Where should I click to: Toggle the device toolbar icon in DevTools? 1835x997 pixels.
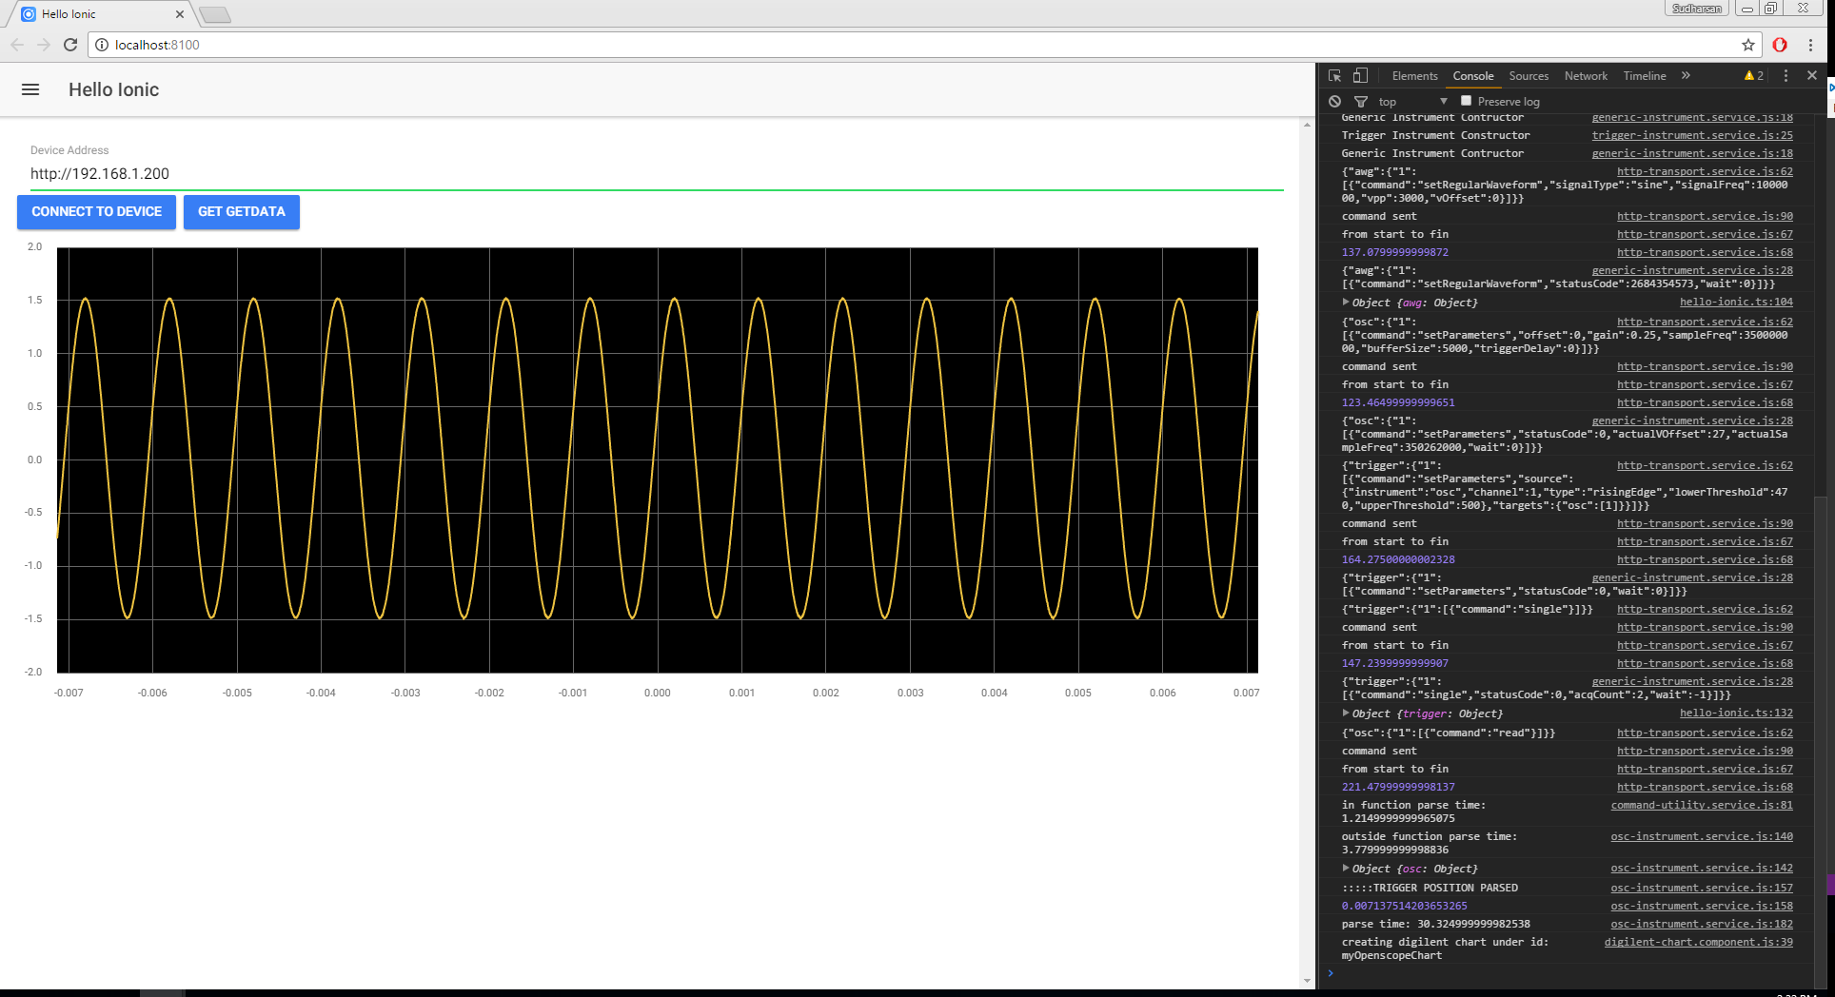(x=1361, y=76)
